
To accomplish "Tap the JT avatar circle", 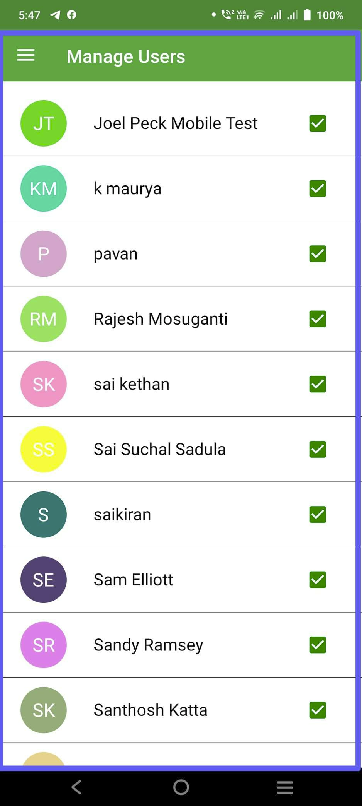I will 44,123.
